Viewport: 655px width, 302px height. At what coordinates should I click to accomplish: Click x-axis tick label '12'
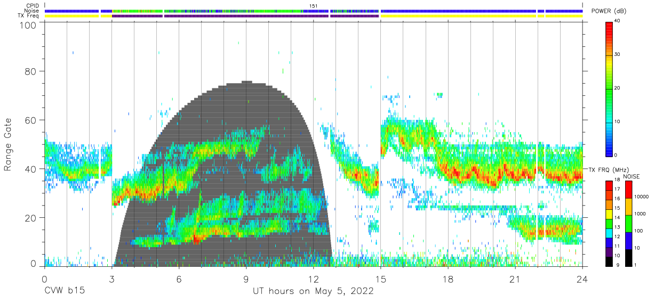coord(313,279)
